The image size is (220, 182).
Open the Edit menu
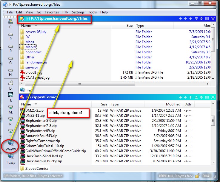19,12
